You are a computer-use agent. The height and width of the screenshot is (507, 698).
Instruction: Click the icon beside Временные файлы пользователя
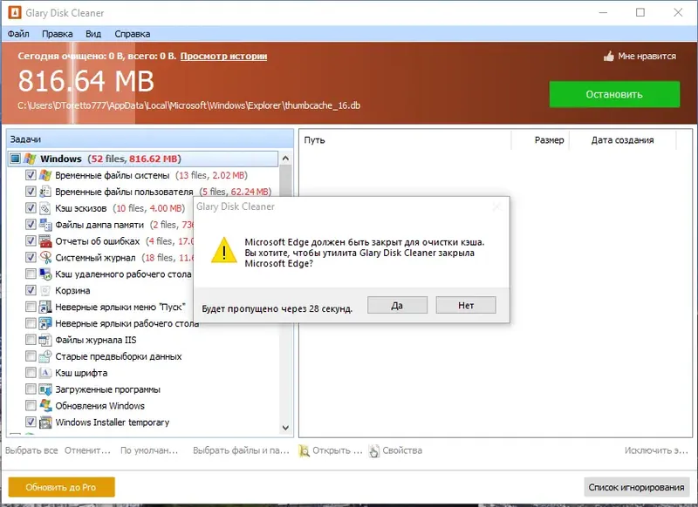45,192
